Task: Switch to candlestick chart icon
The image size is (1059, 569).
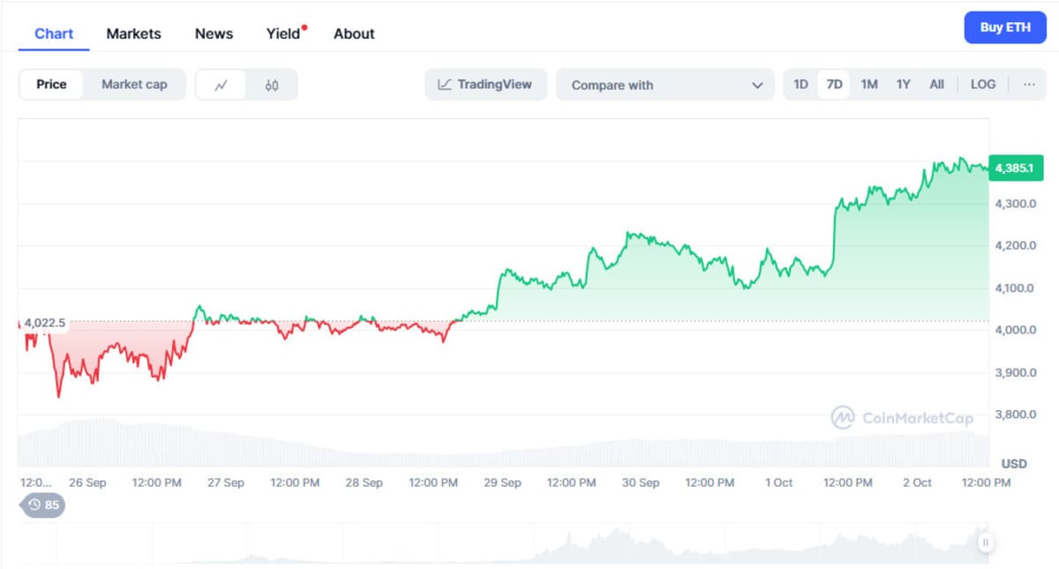Action: [x=272, y=85]
